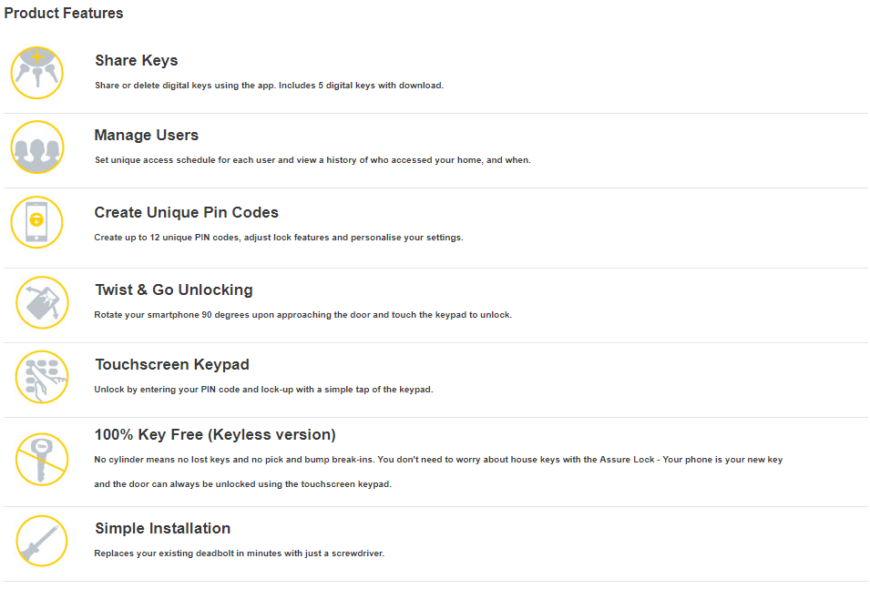Select the Touchscreen Keypad icon
Image resolution: width=870 pixels, height=589 pixels.
click(x=42, y=377)
